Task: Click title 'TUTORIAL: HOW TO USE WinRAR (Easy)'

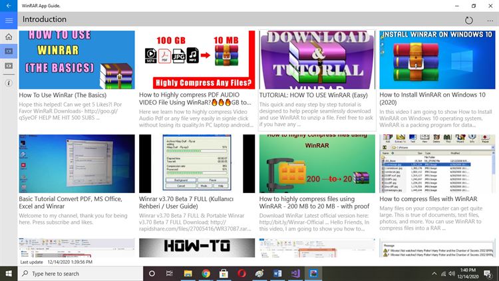Action: click(x=313, y=95)
